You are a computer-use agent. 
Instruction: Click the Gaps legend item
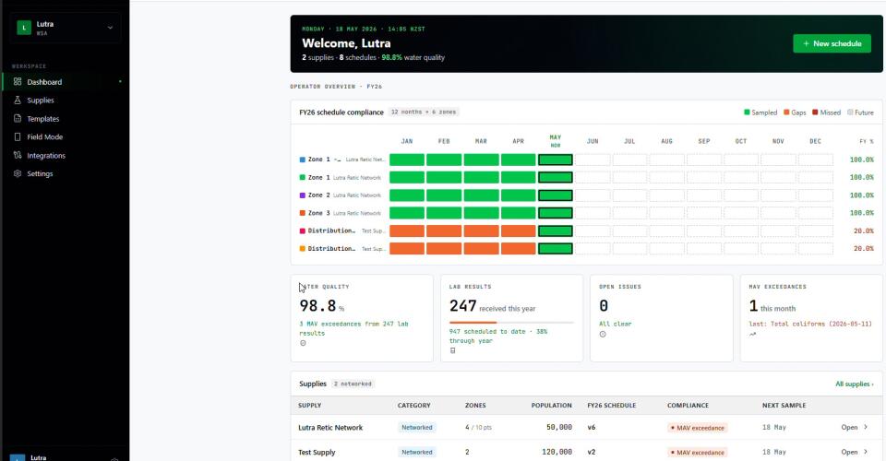coord(795,112)
